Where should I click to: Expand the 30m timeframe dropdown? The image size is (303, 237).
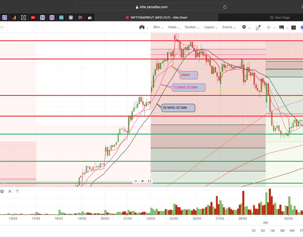pyautogui.click(x=158, y=27)
